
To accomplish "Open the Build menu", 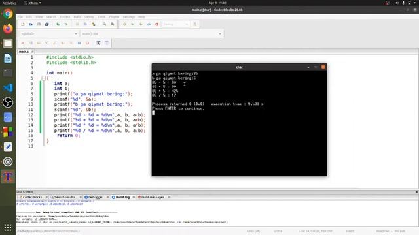I will click(77, 17).
